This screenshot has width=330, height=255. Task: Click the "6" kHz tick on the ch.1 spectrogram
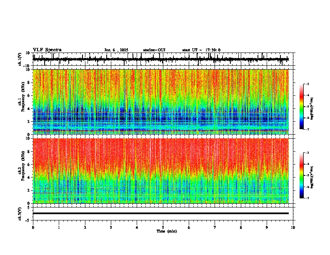(x=29, y=95)
